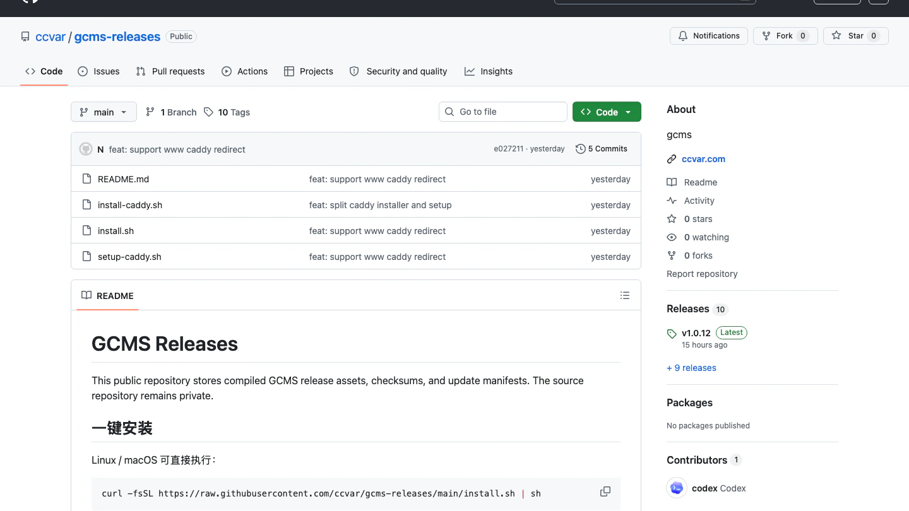The image size is (909, 511).
Task: Open the README outline list icon
Action: coord(625,295)
